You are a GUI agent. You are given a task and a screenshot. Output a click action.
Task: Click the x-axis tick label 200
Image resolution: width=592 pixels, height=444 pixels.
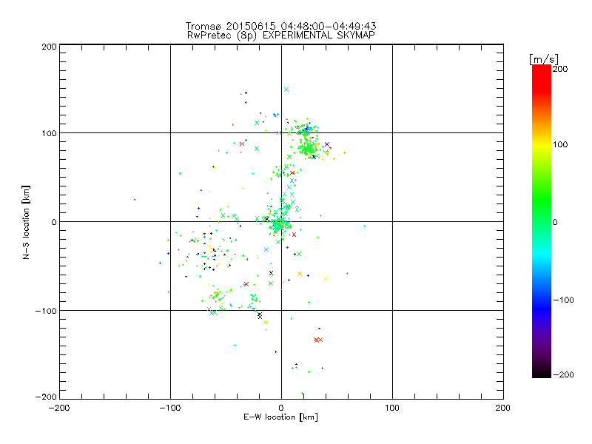pyautogui.click(x=503, y=408)
